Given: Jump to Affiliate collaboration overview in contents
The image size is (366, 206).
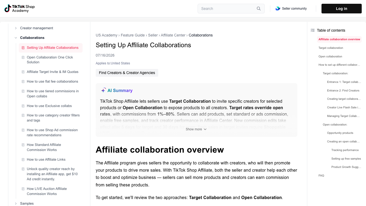Looking at the screenshot, I should point(339,39).
